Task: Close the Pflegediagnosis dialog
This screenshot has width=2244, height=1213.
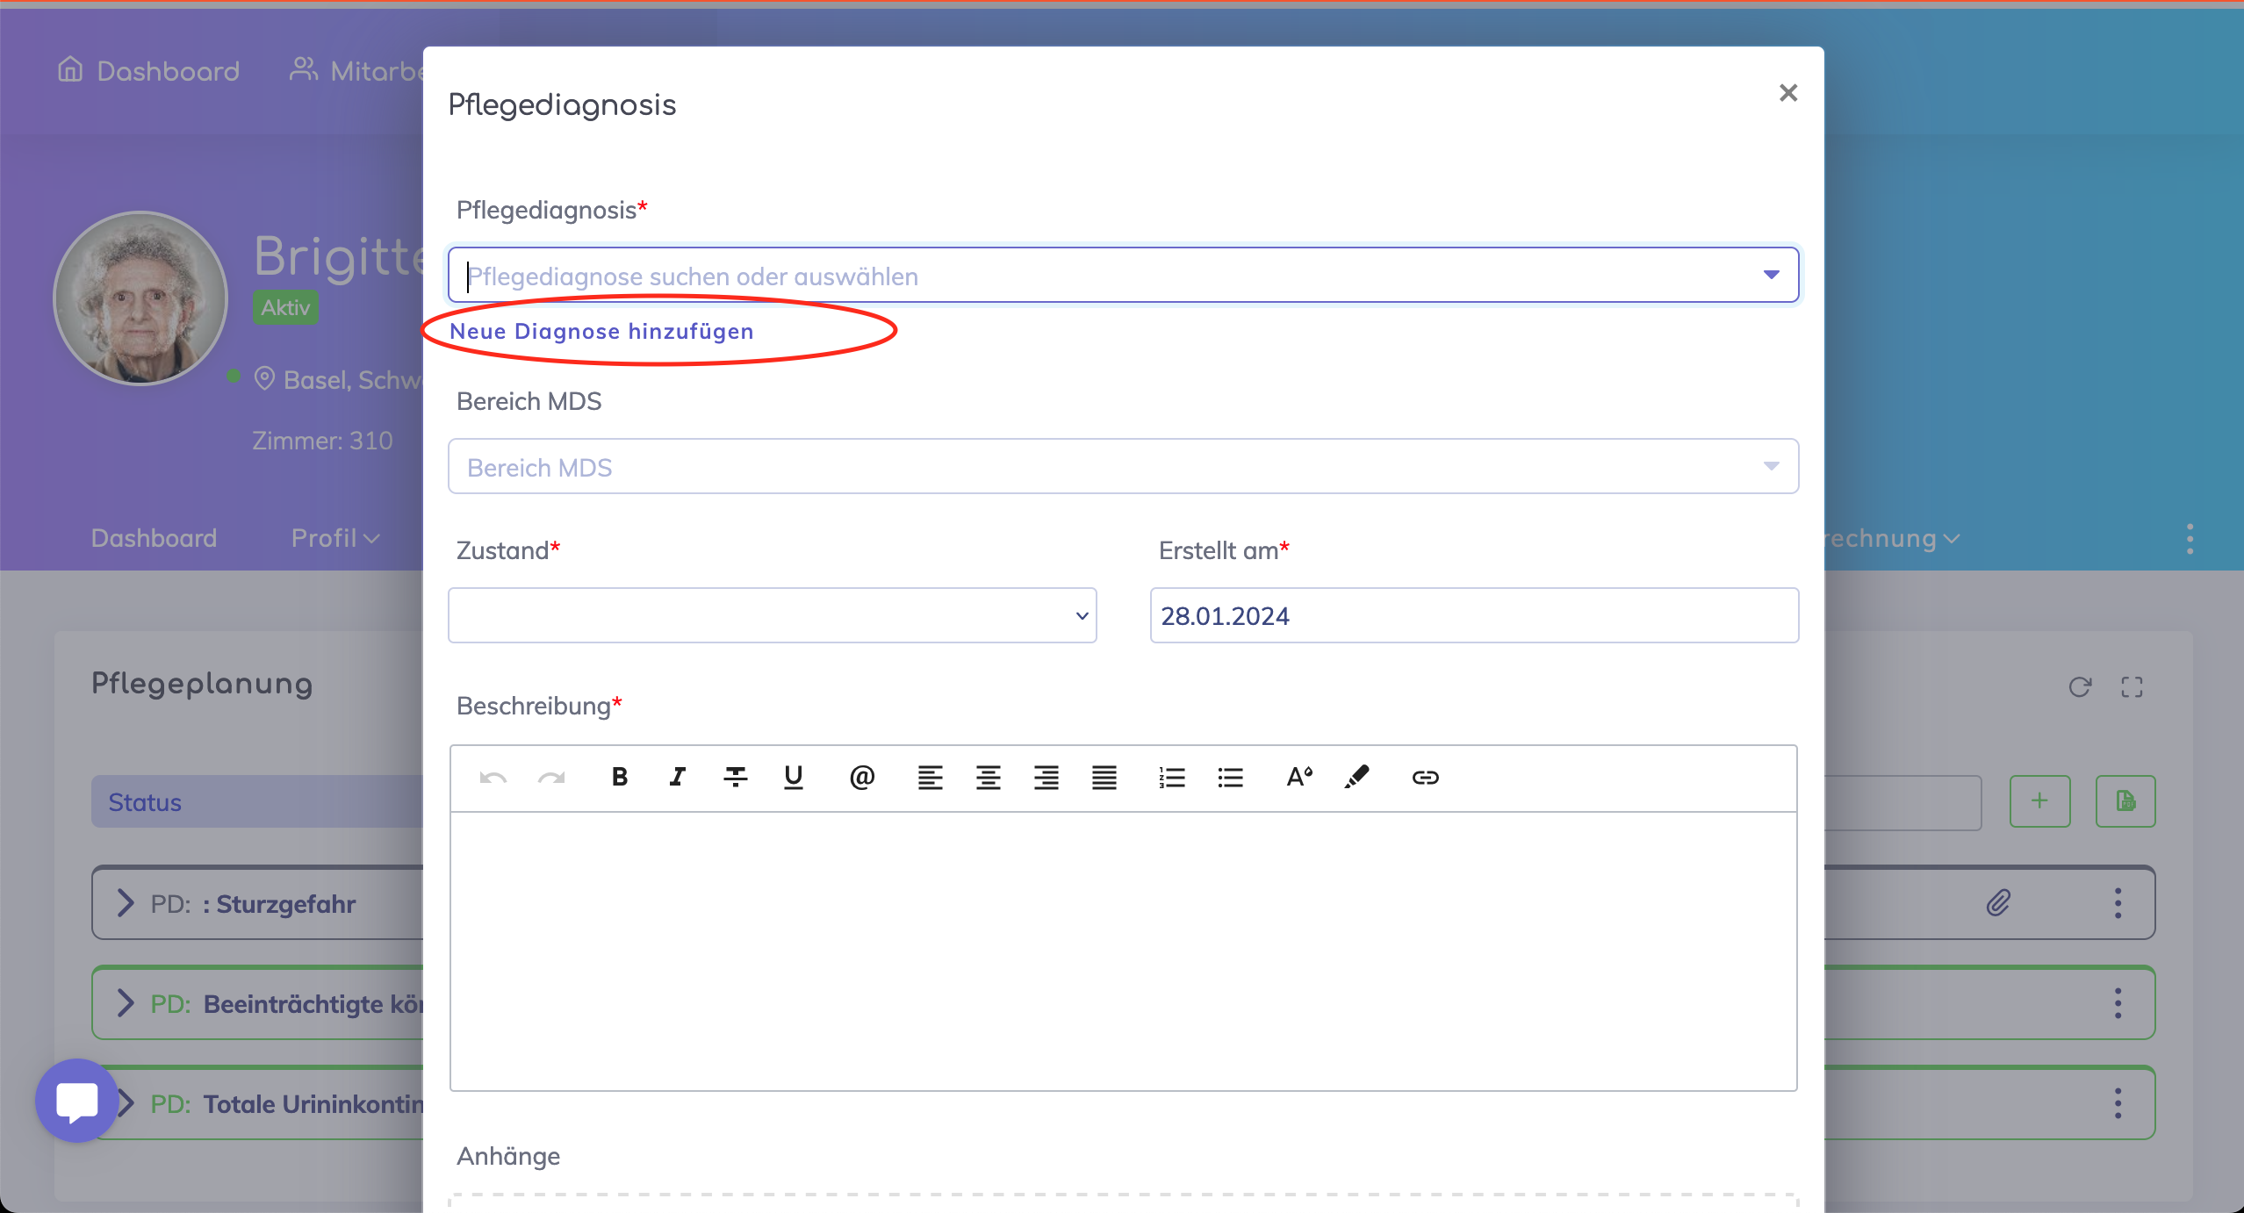Action: tap(1788, 93)
